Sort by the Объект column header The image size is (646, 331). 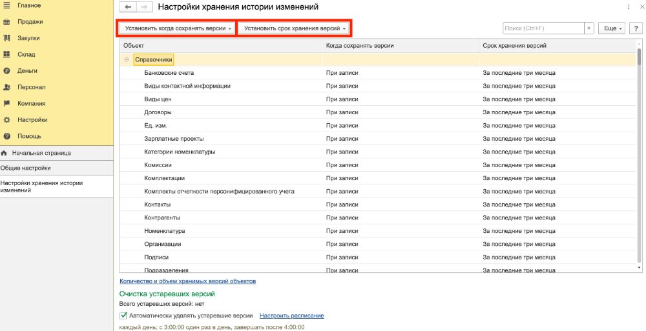(220, 46)
